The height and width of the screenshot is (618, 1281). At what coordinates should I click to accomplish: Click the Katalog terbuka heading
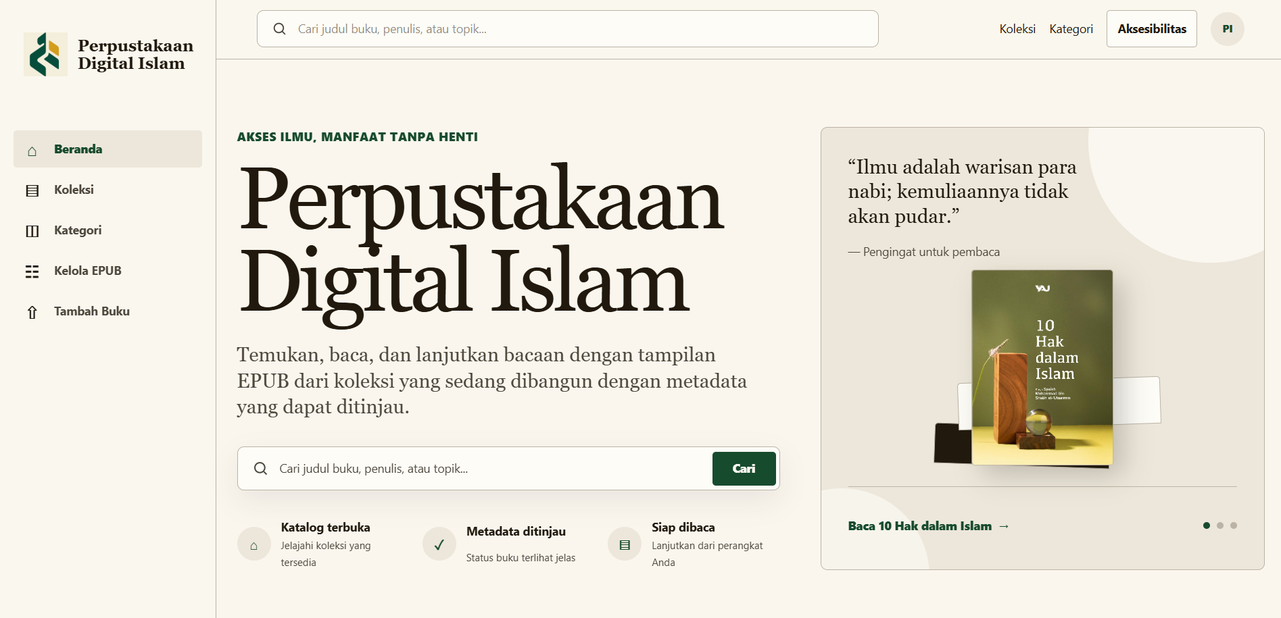[325, 527]
